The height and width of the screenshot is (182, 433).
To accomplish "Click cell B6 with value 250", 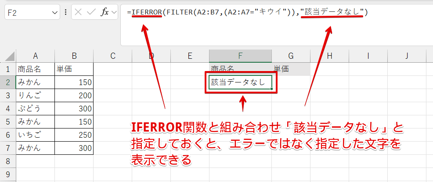I will pyautogui.click(x=74, y=135).
